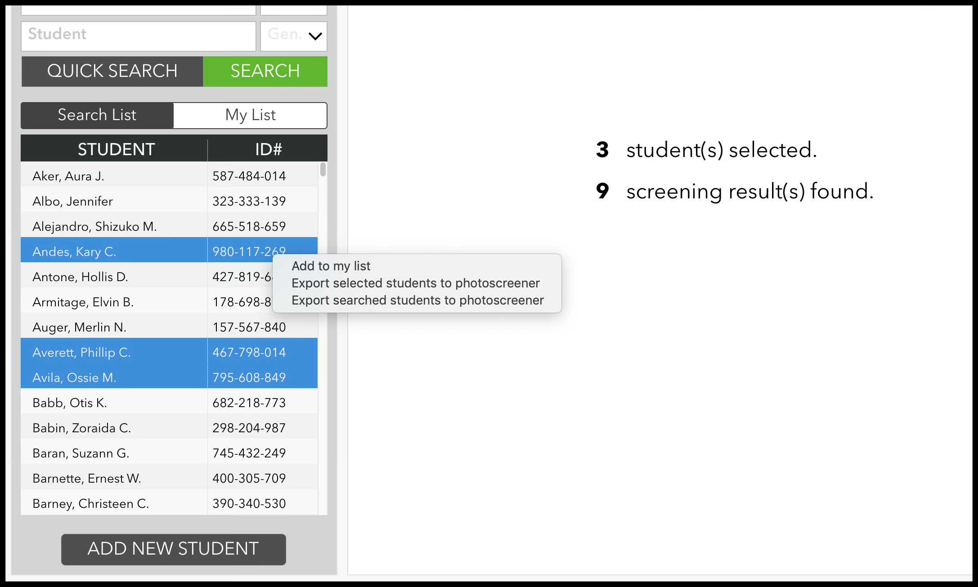
Task: Choose 'Add to my list' from the context menu
Action: (331, 266)
